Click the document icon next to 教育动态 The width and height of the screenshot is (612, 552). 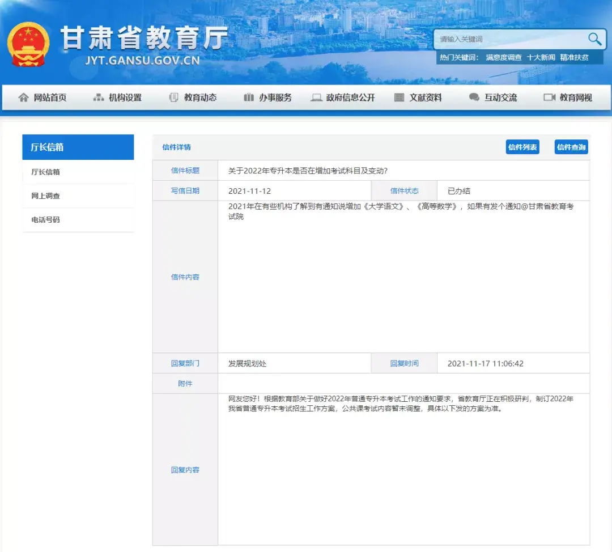click(x=173, y=97)
